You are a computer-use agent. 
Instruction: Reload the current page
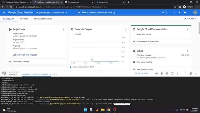click(11, 7)
